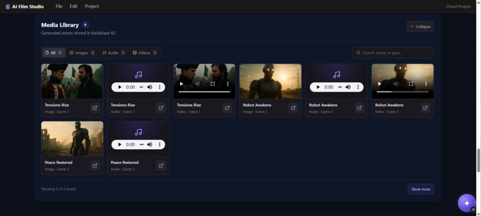
Task: Open the Peace Restored image thumbnail
Action: pyautogui.click(x=72, y=139)
